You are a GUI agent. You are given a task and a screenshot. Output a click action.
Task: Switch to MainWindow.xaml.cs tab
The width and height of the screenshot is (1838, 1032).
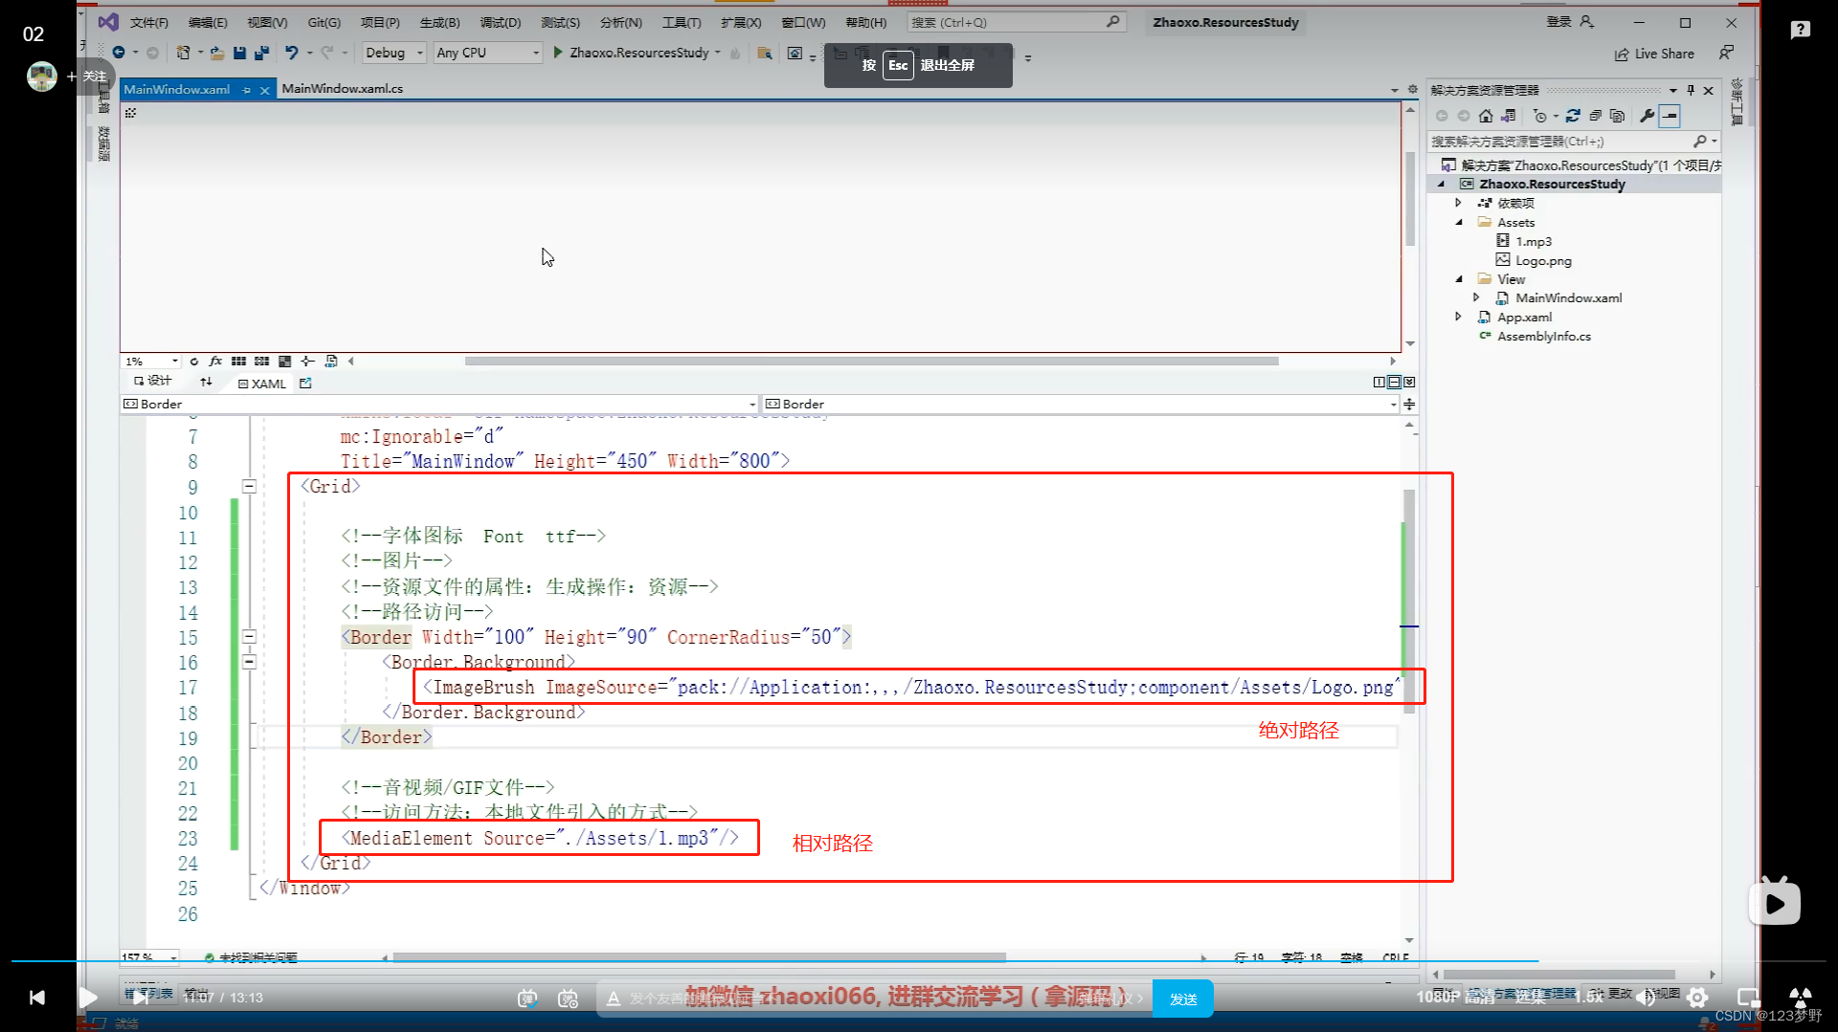(x=343, y=89)
